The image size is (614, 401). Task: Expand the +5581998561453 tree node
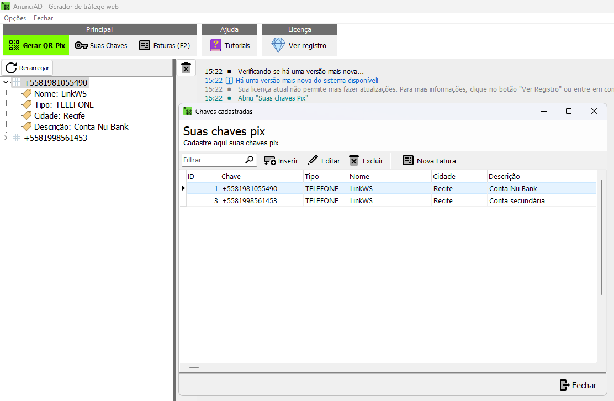[6, 138]
